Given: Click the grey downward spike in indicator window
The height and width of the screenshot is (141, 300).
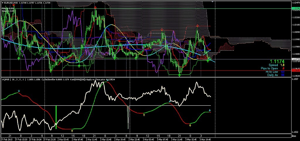Looking at the screenshot, I should pos(128,117).
